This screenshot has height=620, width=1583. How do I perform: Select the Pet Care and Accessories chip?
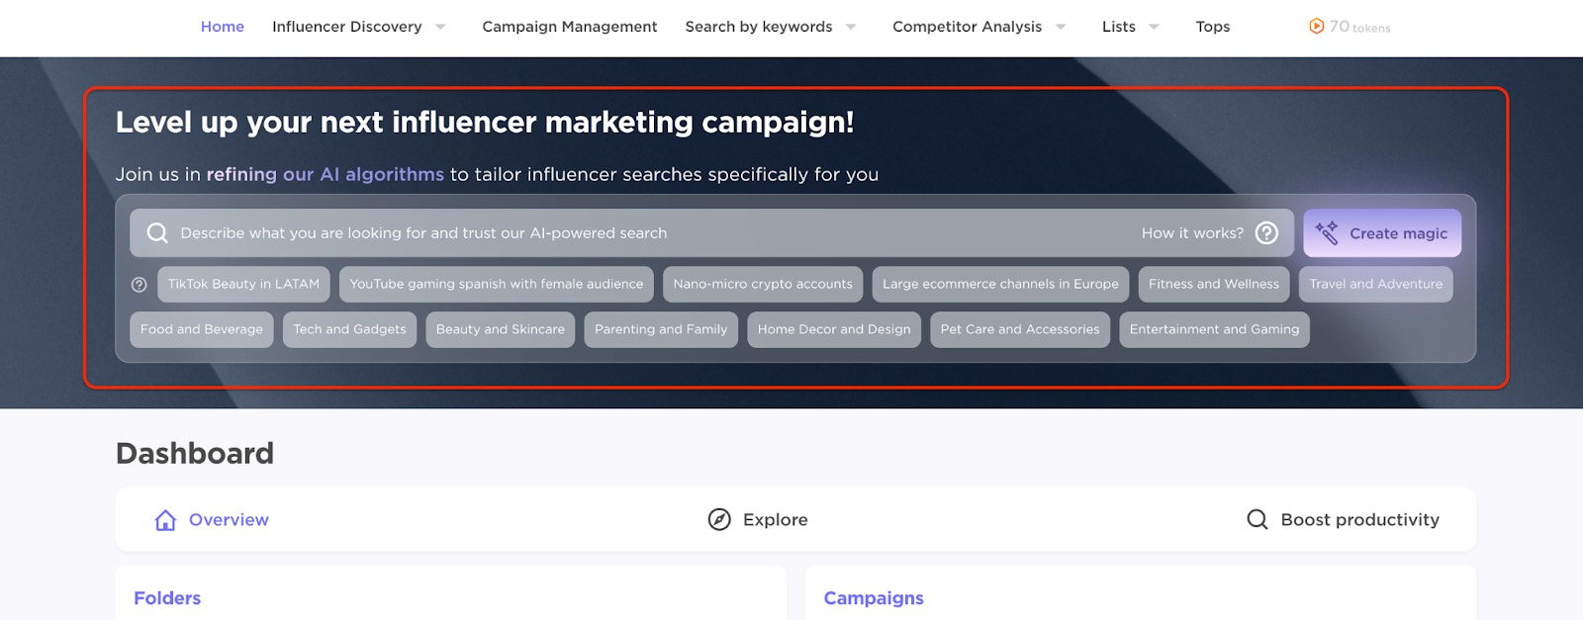1019,330
